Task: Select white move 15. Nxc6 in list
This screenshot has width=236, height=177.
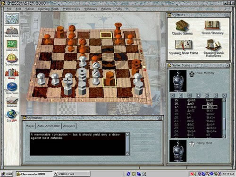Action: (191, 100)
